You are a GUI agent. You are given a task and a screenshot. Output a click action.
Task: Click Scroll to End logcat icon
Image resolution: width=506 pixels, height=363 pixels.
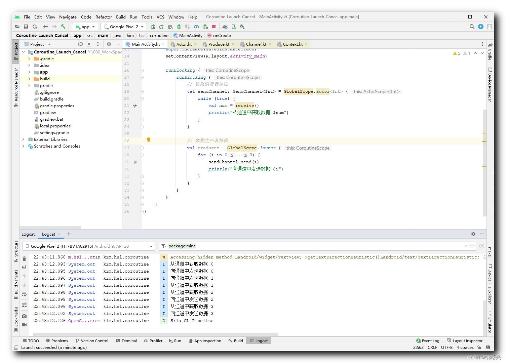[24, 267]
